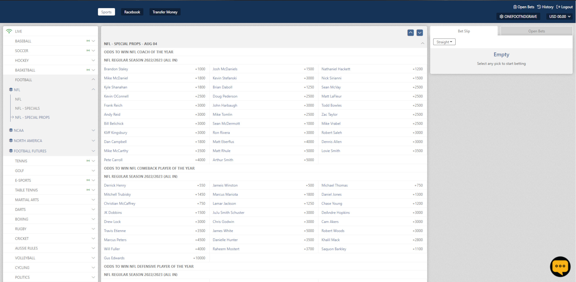
Task: Open the Volleyball category
Action: coord(51,258)
